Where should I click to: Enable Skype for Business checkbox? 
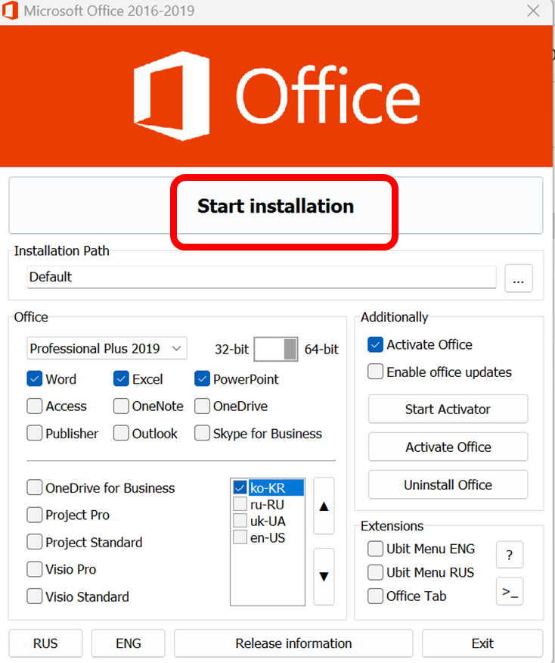203,433
